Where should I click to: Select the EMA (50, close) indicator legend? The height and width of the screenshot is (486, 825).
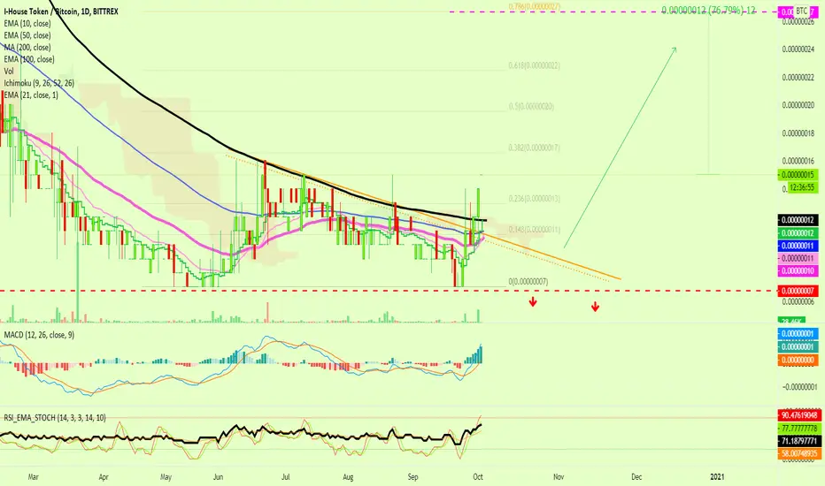point(27,35)
